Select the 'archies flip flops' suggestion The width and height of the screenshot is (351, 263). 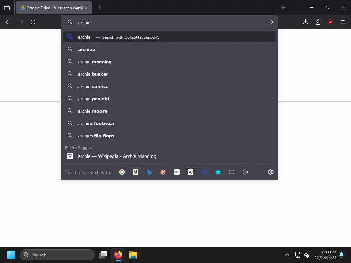pos(169,136)
